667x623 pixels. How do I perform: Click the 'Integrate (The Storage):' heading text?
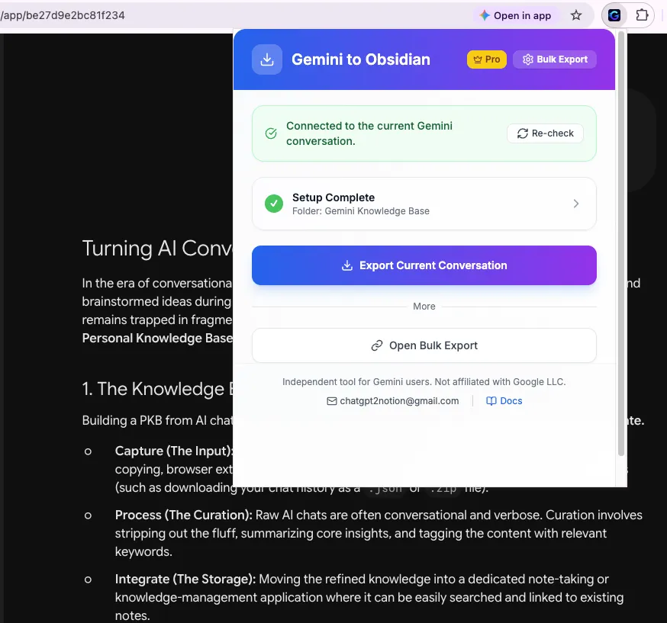185,580
